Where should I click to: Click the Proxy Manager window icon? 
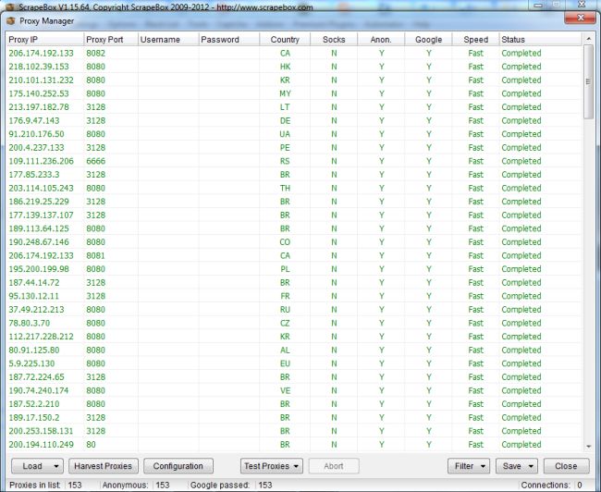tap(11, 21)
